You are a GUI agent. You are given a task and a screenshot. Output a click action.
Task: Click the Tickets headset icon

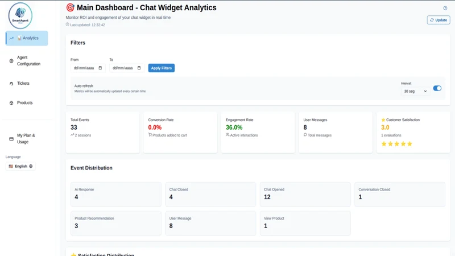click(x=11, y=84)
